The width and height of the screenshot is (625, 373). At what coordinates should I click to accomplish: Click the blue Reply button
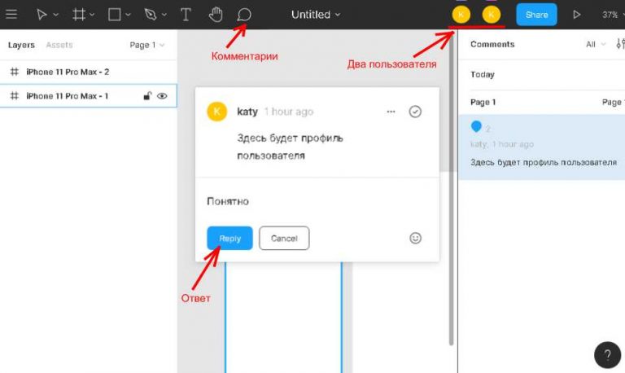coord(229,238)
